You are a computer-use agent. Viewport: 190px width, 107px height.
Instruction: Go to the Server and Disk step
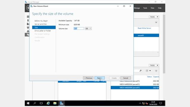(x=41, y=24)
